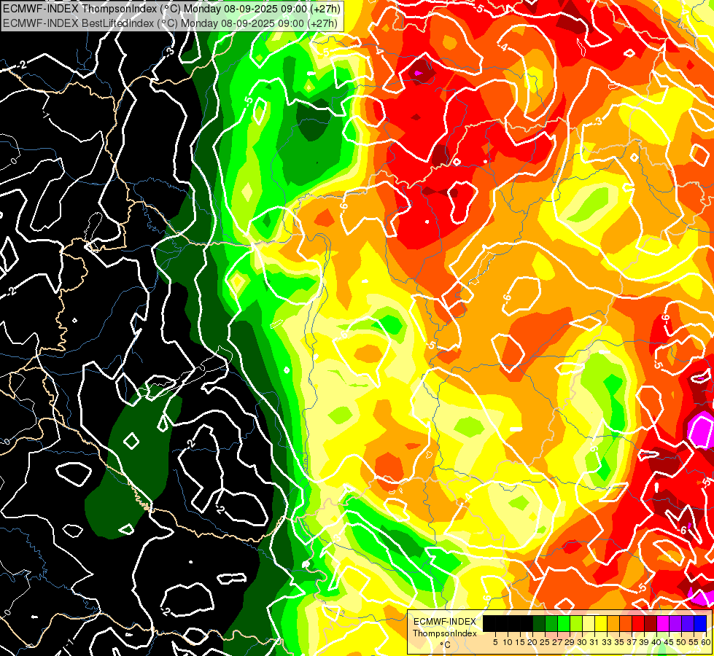Viewport: 714px width, 656px height.
Task: Pick the purple 45–50 legend swatch
Action: tap(675, 624)
